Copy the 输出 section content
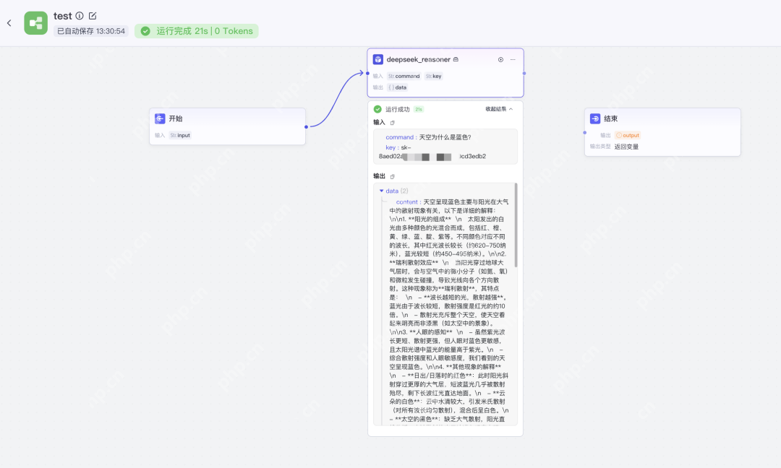The image size is (781, 468). point(393,176)
